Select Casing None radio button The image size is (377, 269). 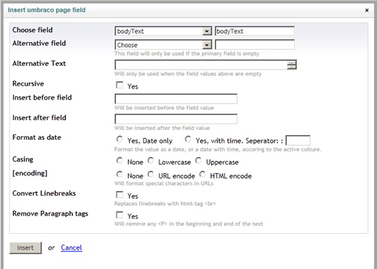coord(119,161)
